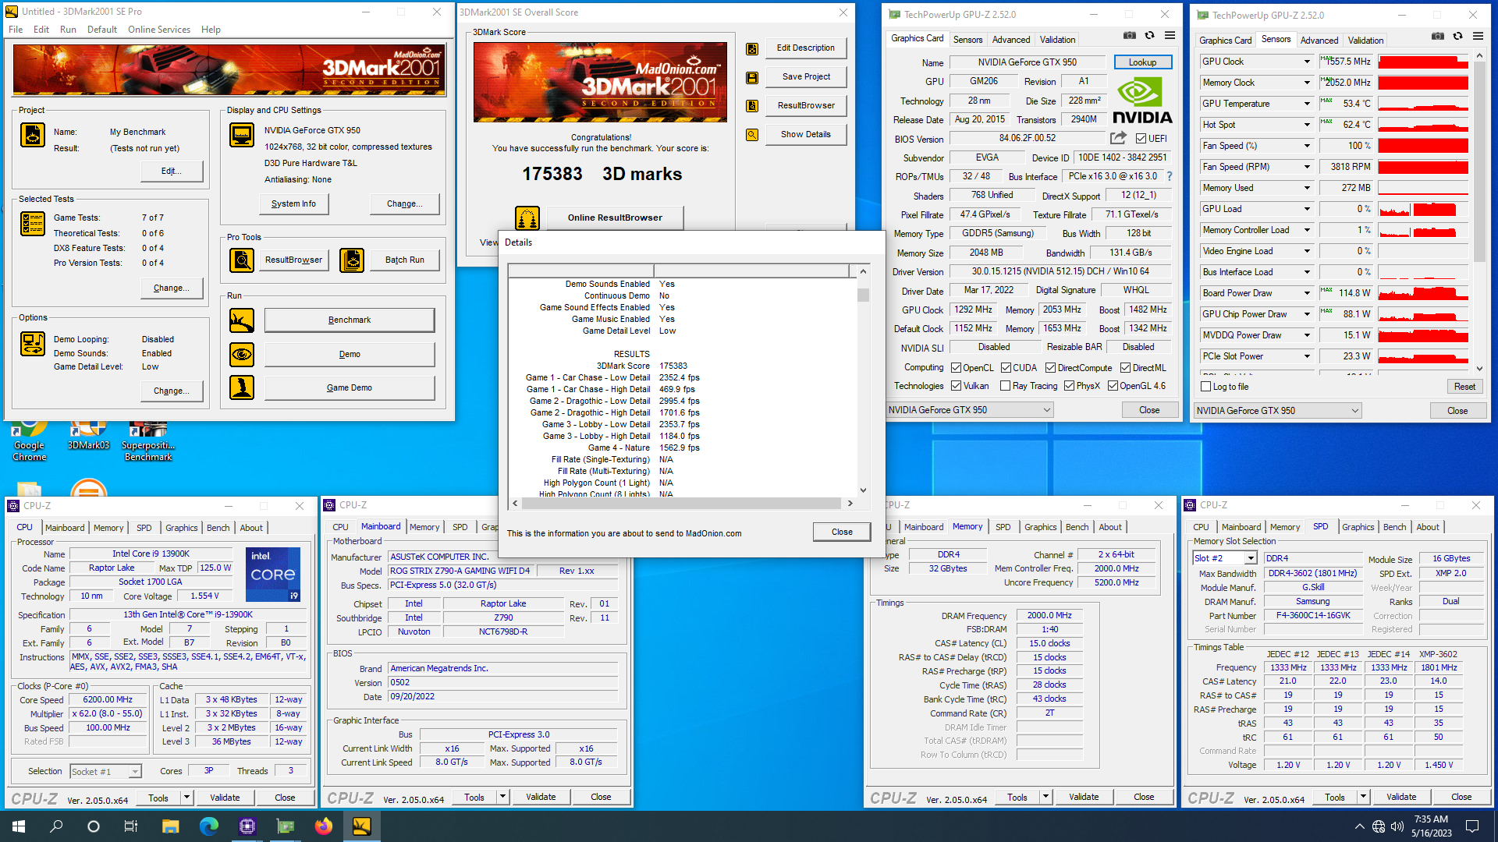Click the System Info button
The height and width of the screenshot is (842, 1498).
pos(293,203)
